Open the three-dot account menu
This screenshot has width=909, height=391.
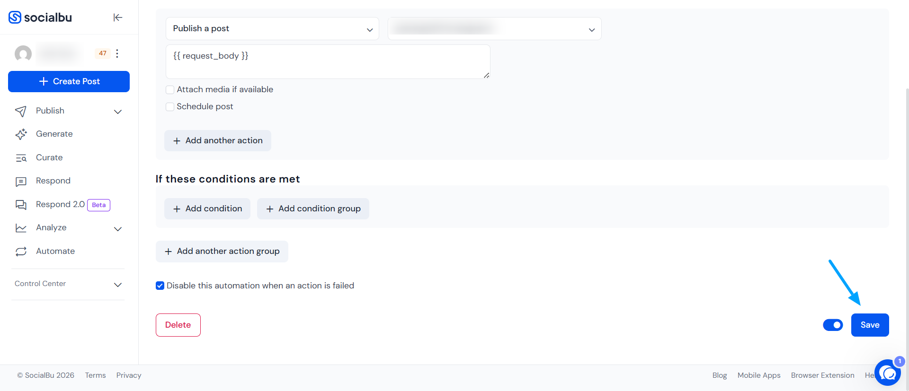click(x=117, y=53)
